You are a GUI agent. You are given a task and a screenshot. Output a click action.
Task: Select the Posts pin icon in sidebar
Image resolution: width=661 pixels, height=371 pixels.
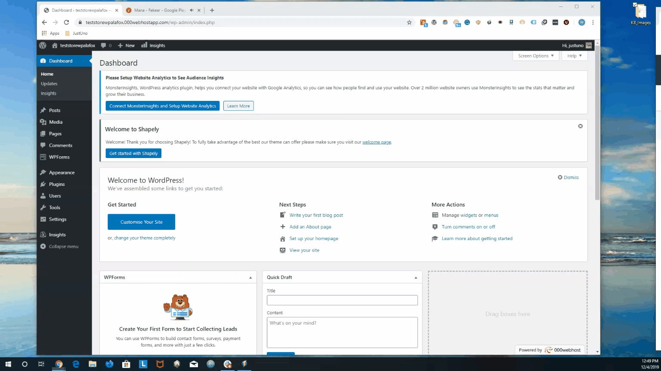click(x=43, y=110)
